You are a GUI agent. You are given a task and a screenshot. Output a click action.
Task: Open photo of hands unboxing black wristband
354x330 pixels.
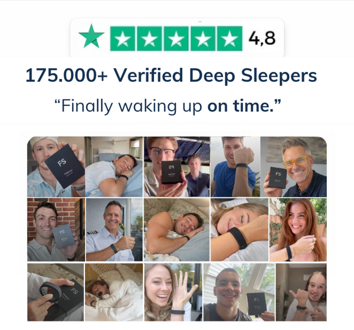tap(55, 292)
